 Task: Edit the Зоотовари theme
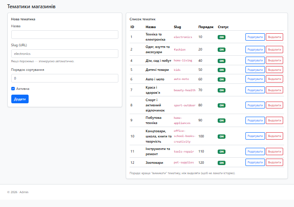(255, 162)
